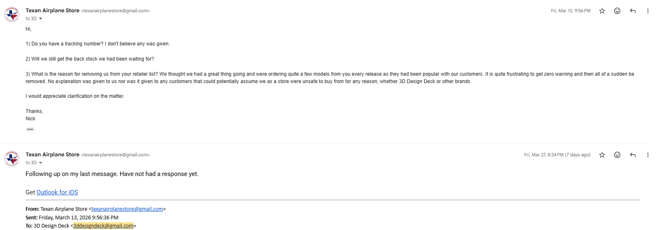Star the March 13 email
The width and height of the screenshot is (658, 230).
click(x=602, y=11)
